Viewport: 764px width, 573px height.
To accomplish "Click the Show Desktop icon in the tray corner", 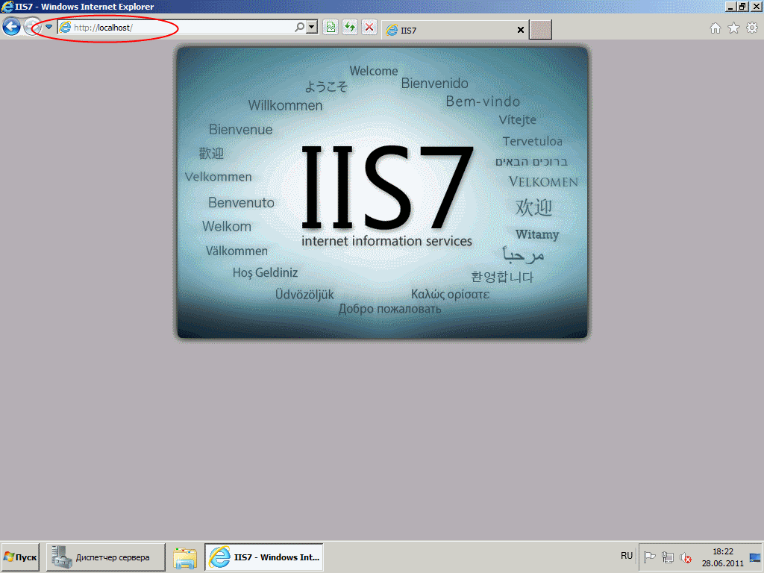I will [755, 557].
